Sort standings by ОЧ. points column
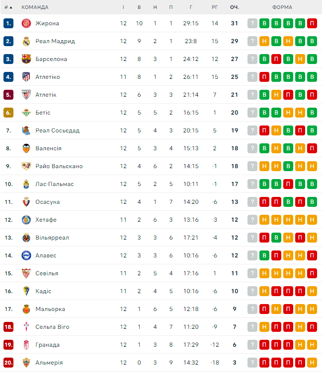 click(235, 7)
